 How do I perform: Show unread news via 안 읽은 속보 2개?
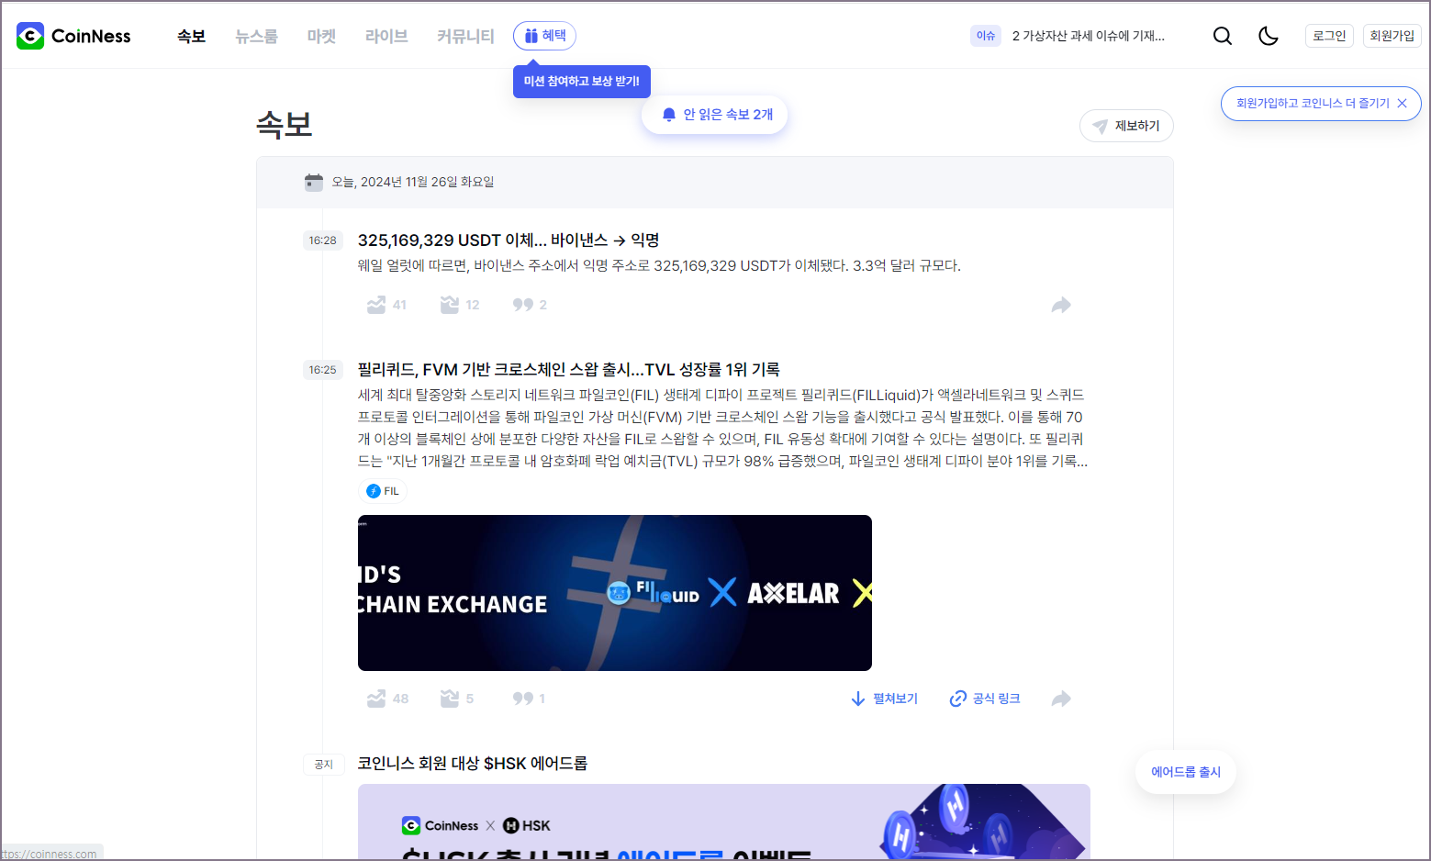point(715,114)
